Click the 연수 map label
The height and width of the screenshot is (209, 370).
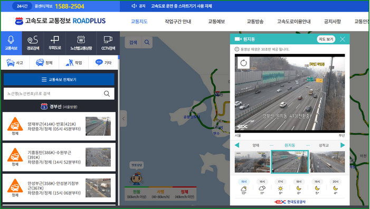pyautogui.click(x=216, y=134)
